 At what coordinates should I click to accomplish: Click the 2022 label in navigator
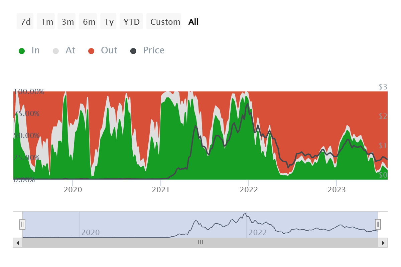click(258, 232)
